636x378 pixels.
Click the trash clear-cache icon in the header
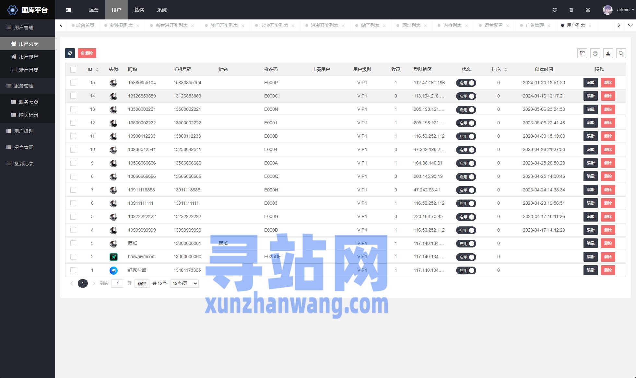pos(571,10)
